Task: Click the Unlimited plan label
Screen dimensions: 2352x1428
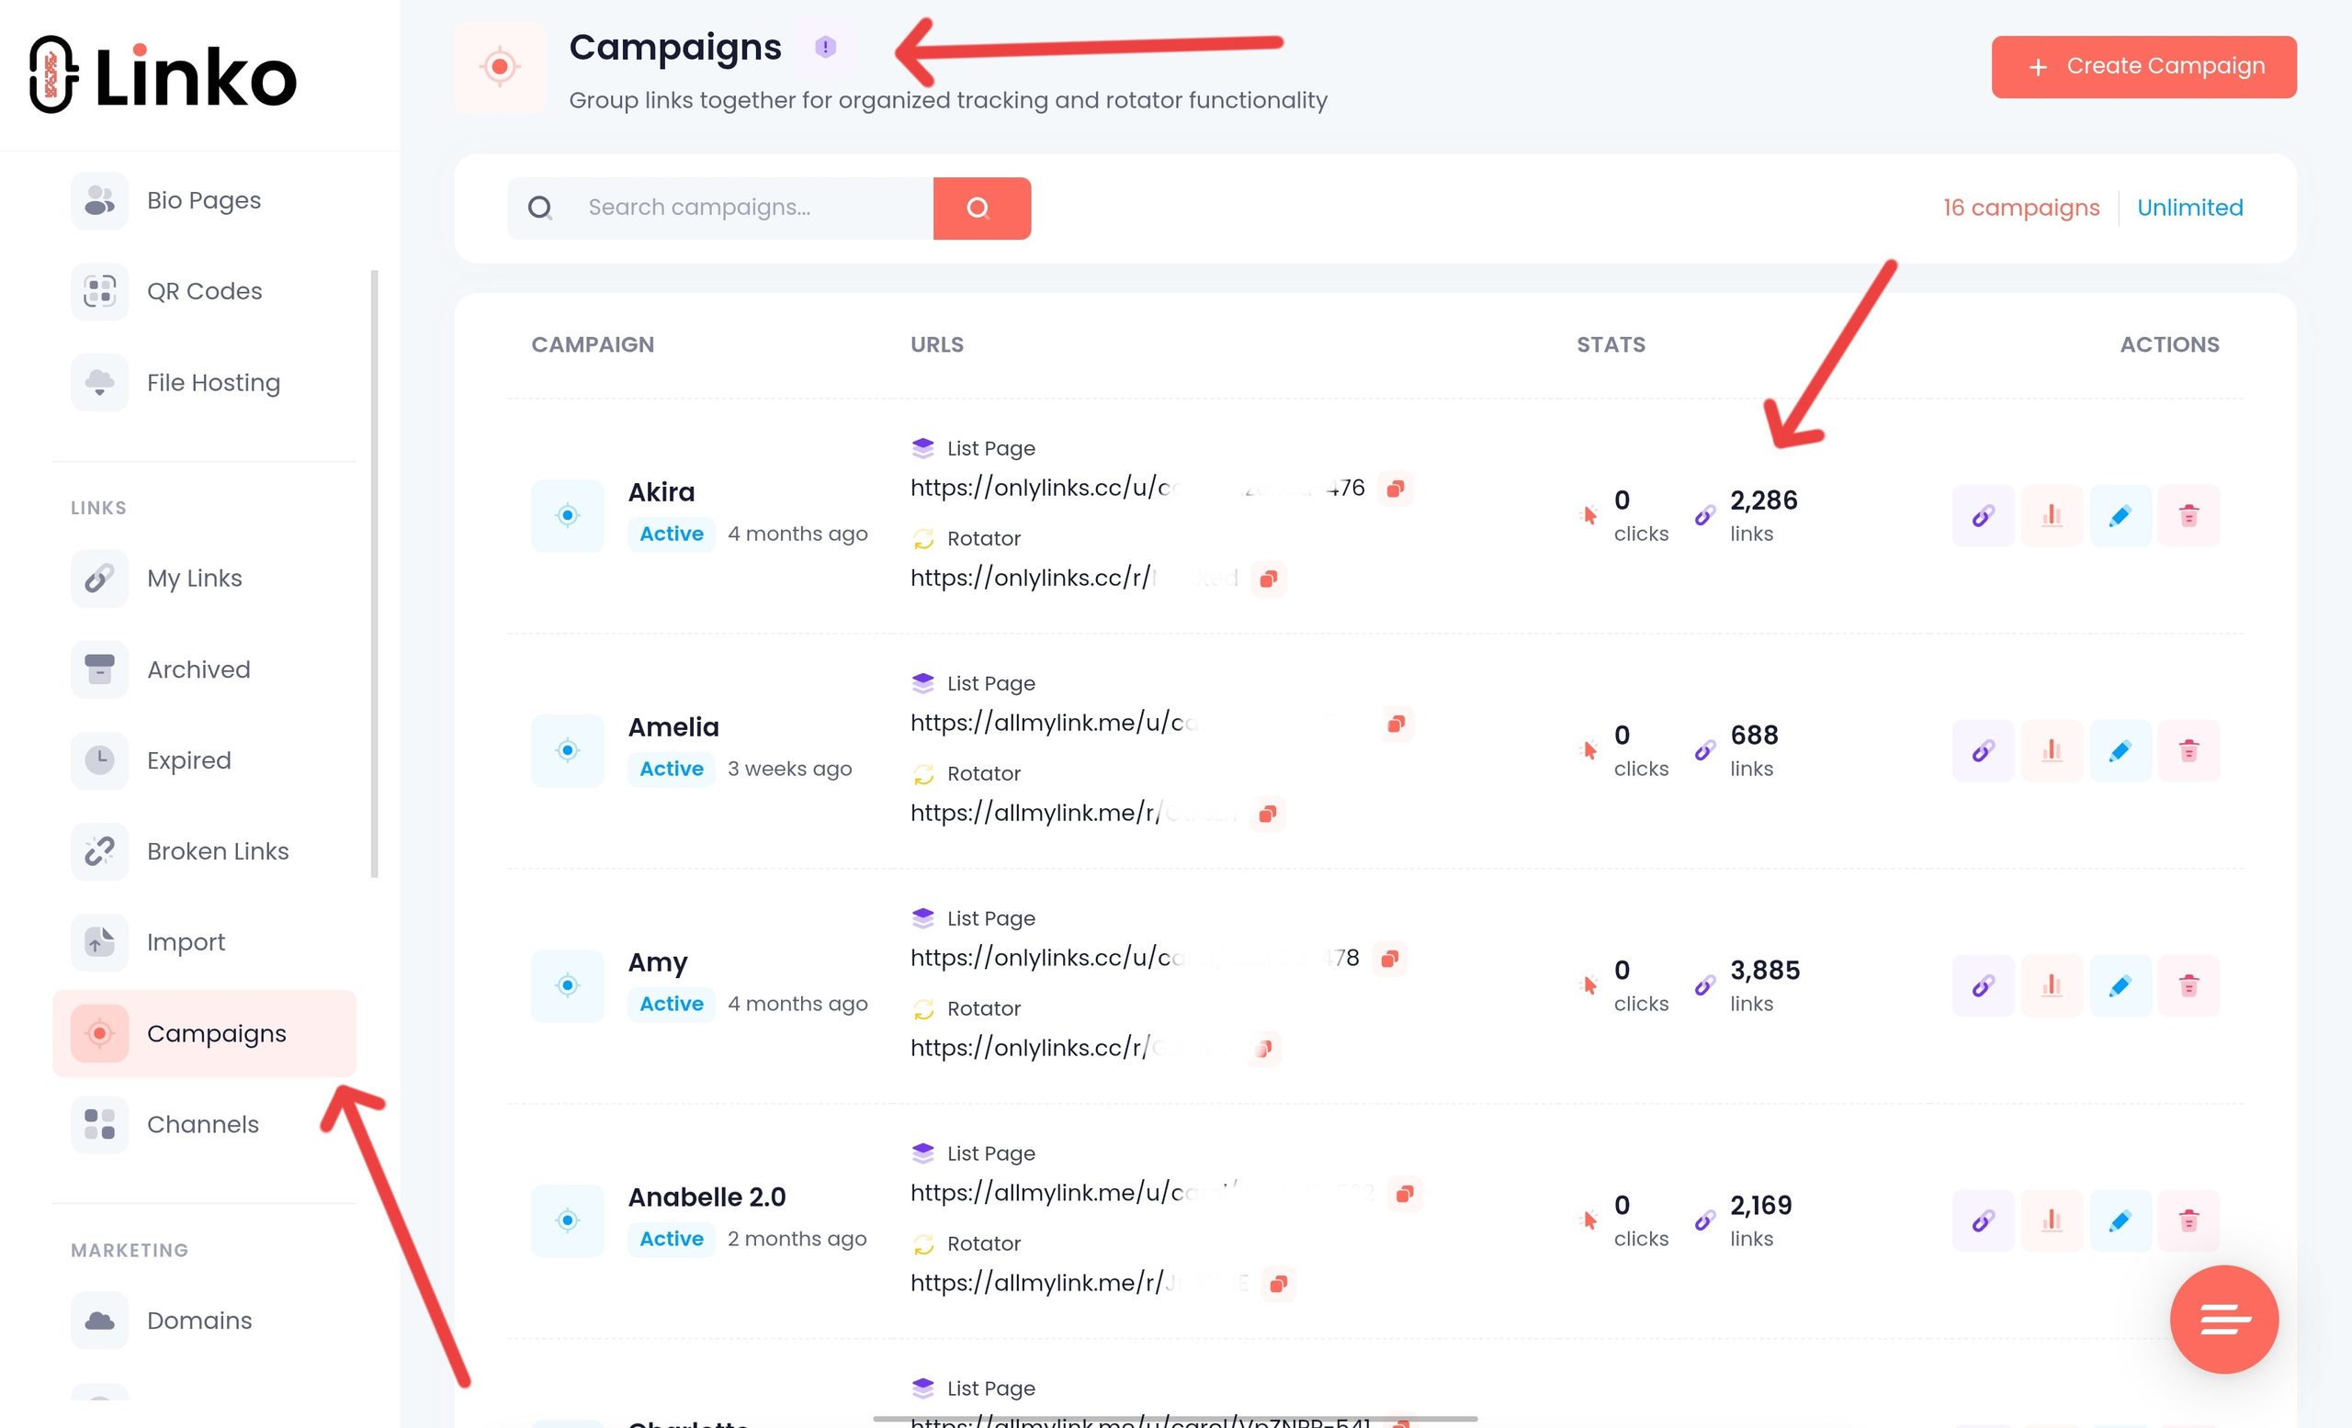Action: coord(2189,208)
